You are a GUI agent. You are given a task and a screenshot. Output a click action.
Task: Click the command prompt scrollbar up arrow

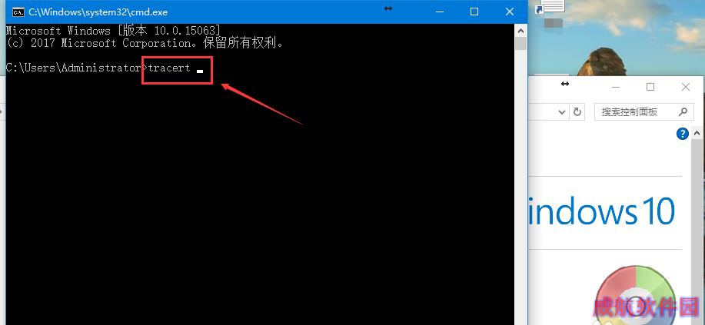(x=520, y=31)
